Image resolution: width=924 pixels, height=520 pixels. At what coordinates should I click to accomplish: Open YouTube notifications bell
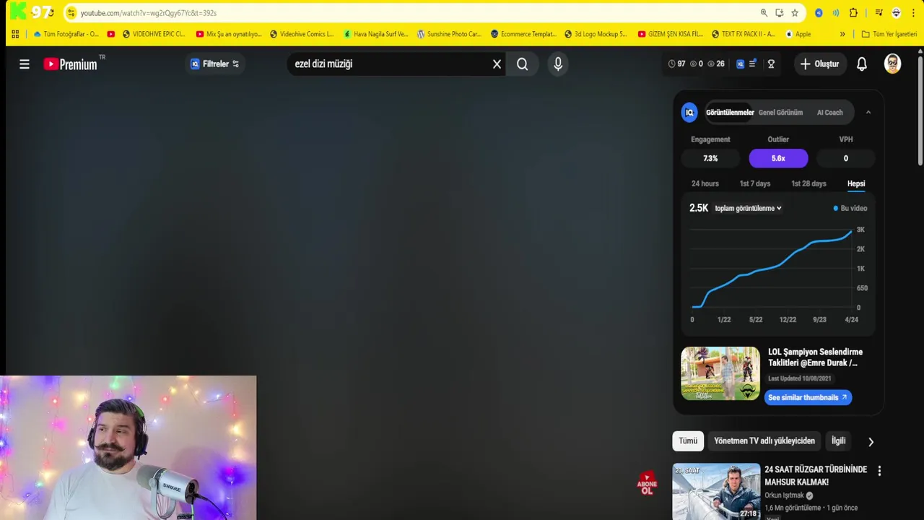coord(862,64)
